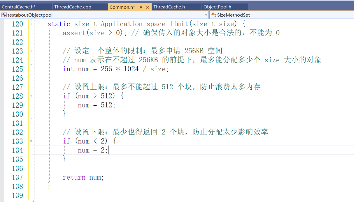Click the closing brace on line 135
This screenshot has width=354, height=202.
click(64, 159)
